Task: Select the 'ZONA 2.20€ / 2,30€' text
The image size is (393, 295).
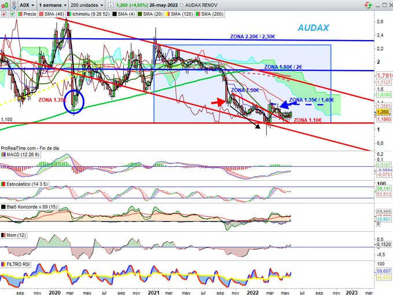Action: pos(252,37)
